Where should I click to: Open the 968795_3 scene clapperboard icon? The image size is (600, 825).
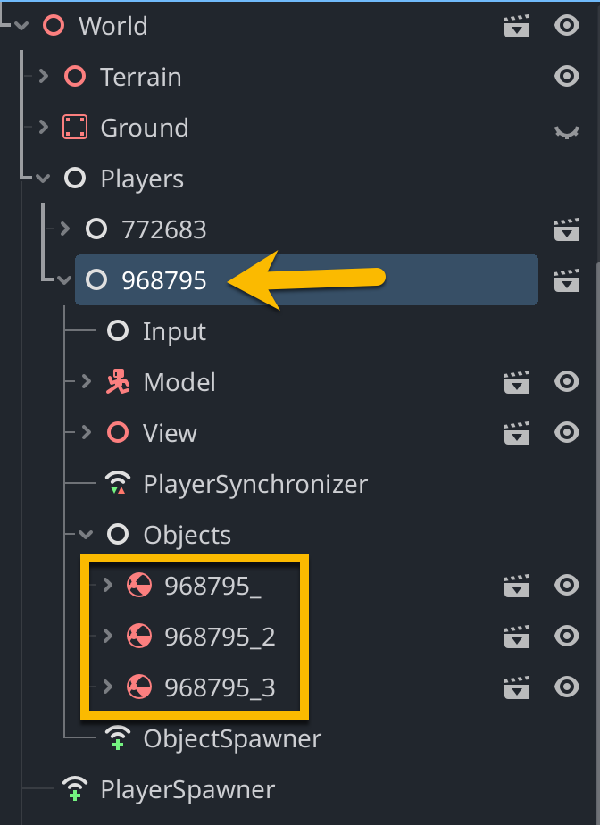pos(517,687)
